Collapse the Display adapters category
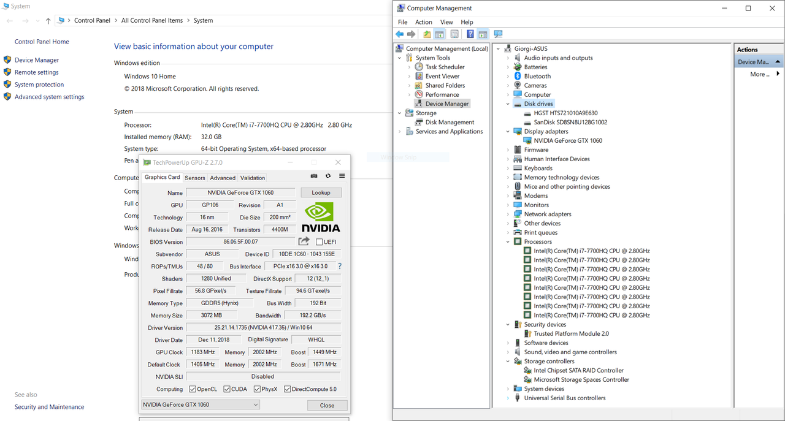Image resolution: width=785 pixels, height=421 pixels. click(508, 132)
